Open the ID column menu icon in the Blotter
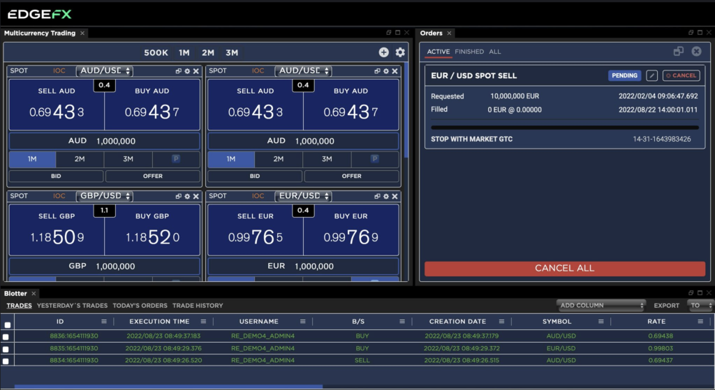The width and height of the screenshot is (715, 390). (x=104, y=322)
